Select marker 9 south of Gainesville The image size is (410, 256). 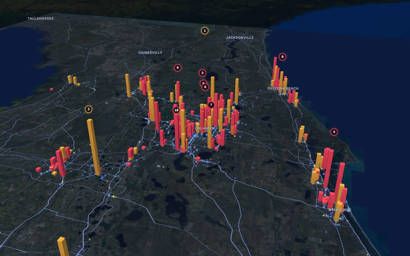178,68
